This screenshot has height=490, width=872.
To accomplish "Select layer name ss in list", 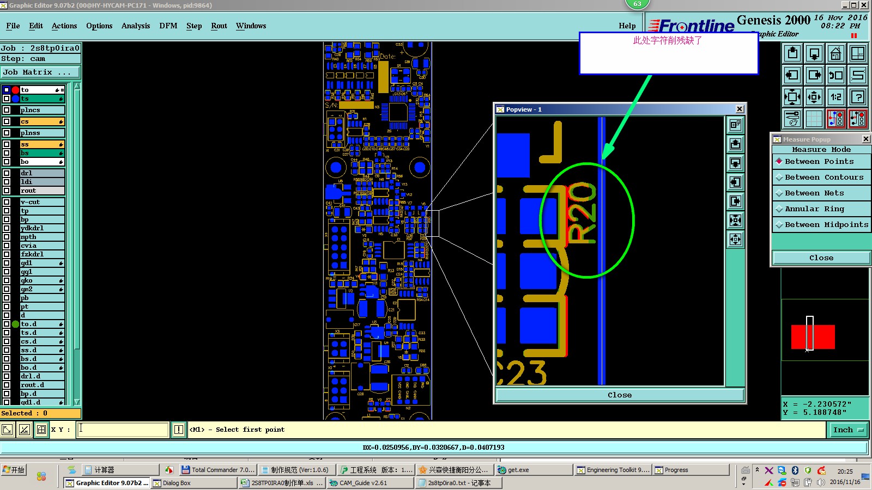I will tap(42, 144).
